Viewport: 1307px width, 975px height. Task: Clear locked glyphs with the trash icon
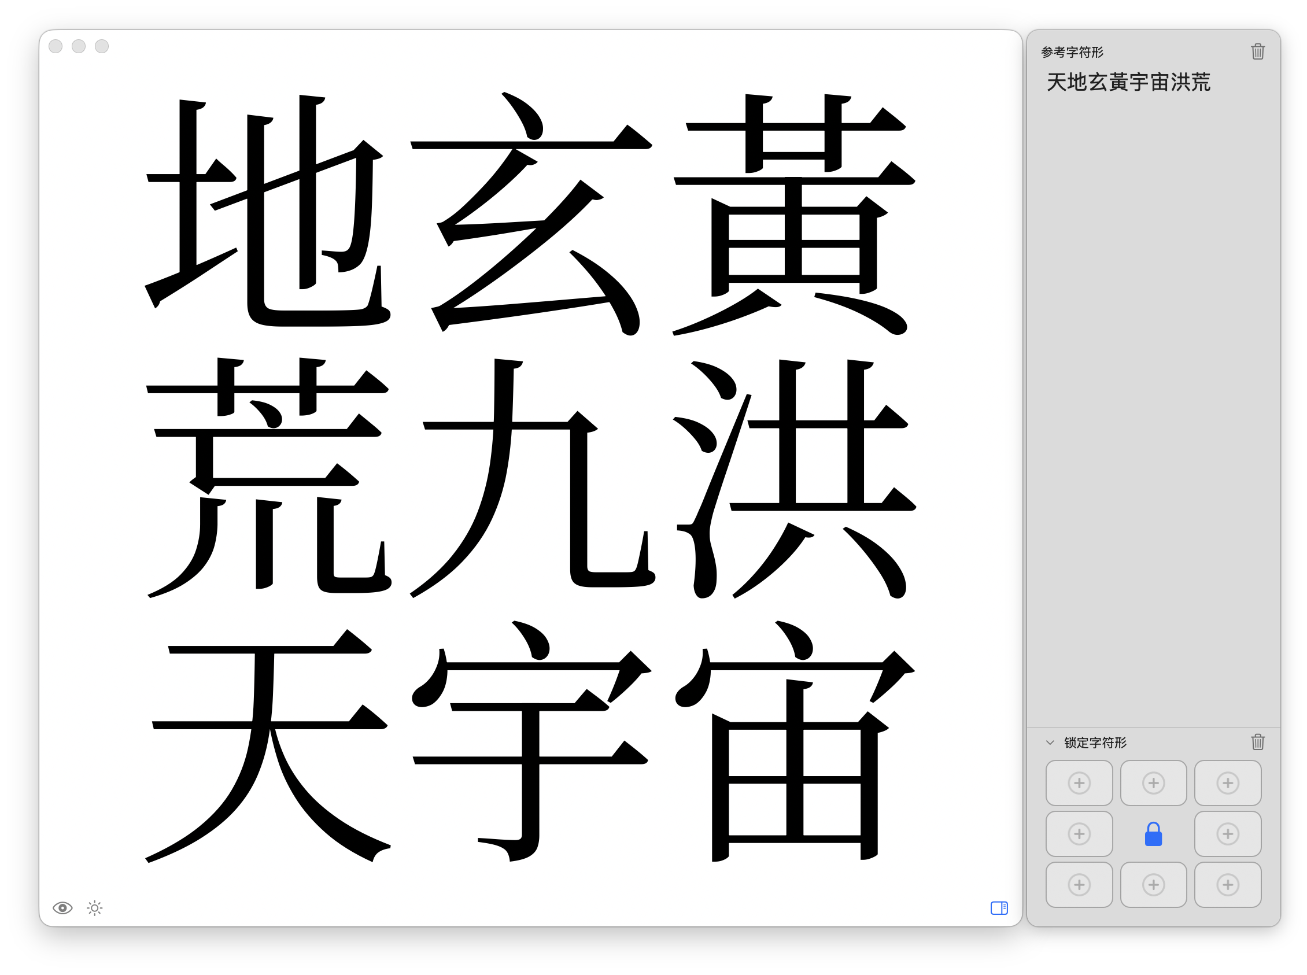[1257, 742]
